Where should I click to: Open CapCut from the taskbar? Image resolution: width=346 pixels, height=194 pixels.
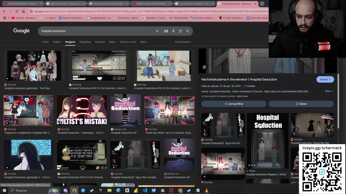pyautogui.click(x=127, y=190)
